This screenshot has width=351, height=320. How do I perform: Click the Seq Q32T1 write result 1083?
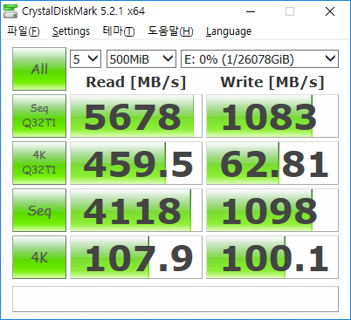point(272,116)
